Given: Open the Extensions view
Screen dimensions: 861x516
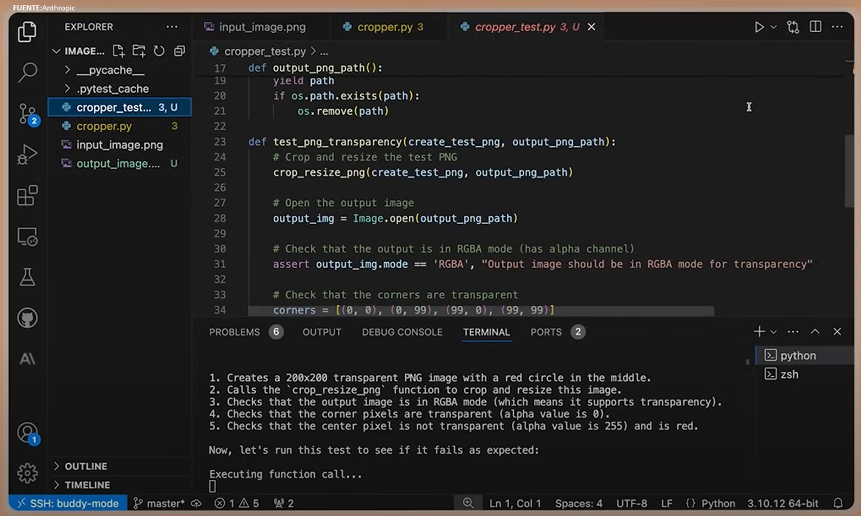Looking at the screenshot, I should pyautogui.click(x=27, y=196).
